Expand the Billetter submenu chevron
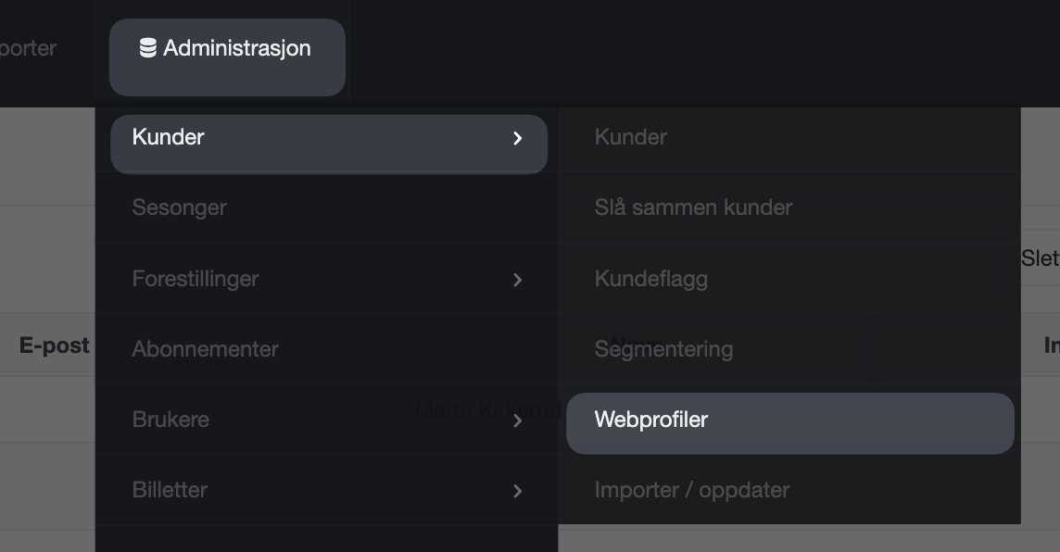The width and height of the screenshot is (1060, 552). pos(518,491)
